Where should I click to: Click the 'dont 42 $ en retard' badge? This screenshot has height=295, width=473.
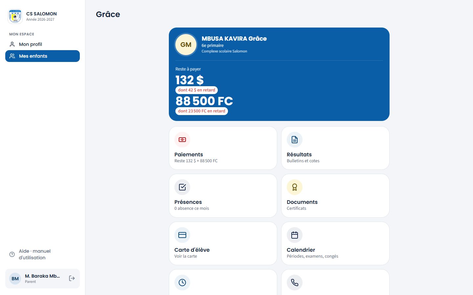pos(196,90)
